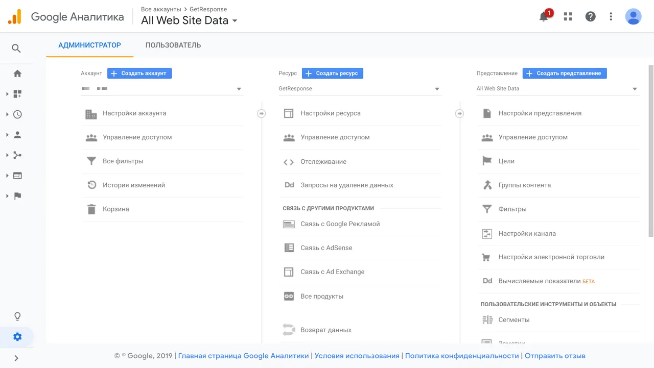Click the arrow circle between resource and view columns
Image resolution: width=654 pixels, height=368 pixels.
(x=460, y=113)
